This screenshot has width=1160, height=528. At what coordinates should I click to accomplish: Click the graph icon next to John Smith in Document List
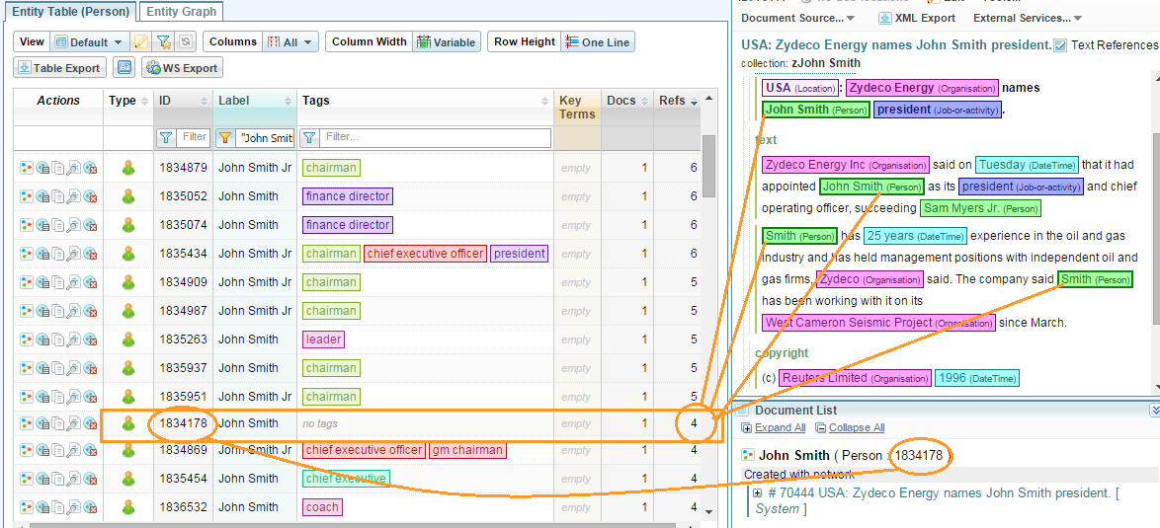[748, 456]
